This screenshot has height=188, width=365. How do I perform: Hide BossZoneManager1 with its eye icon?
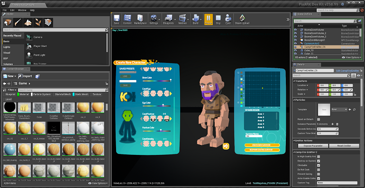click(295, 40)
